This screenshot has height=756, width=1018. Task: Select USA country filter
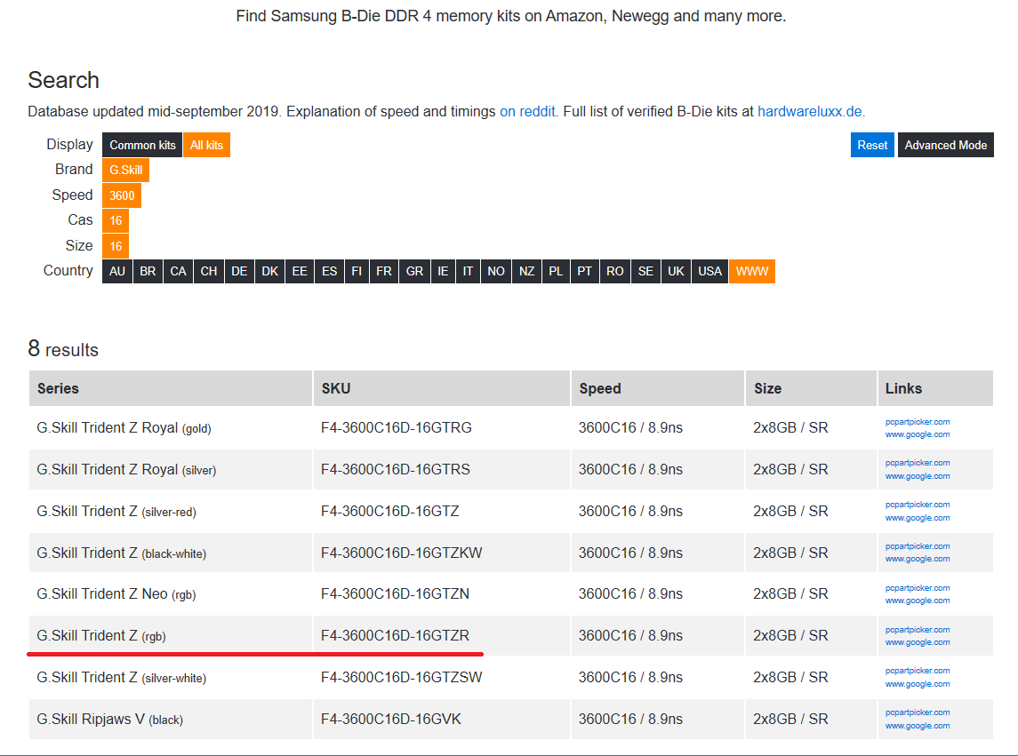(x=710, y=271)
